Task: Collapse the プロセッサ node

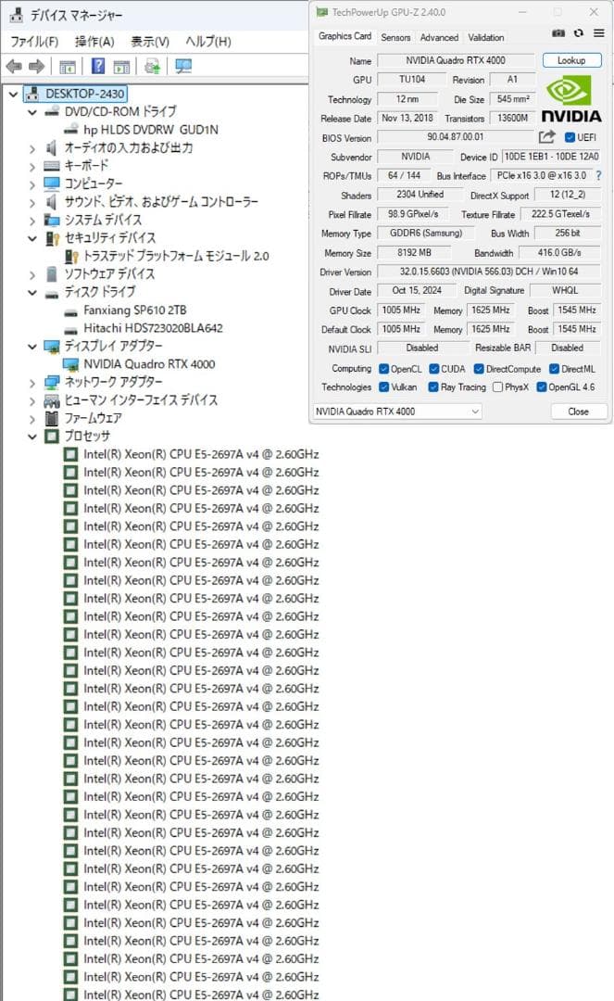Action: tap(32, 437)
